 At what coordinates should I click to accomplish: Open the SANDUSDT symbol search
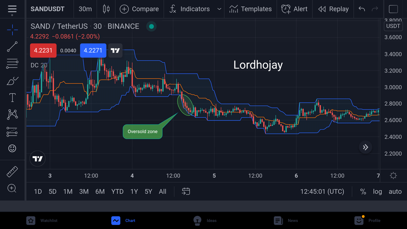tap(47, 9)
